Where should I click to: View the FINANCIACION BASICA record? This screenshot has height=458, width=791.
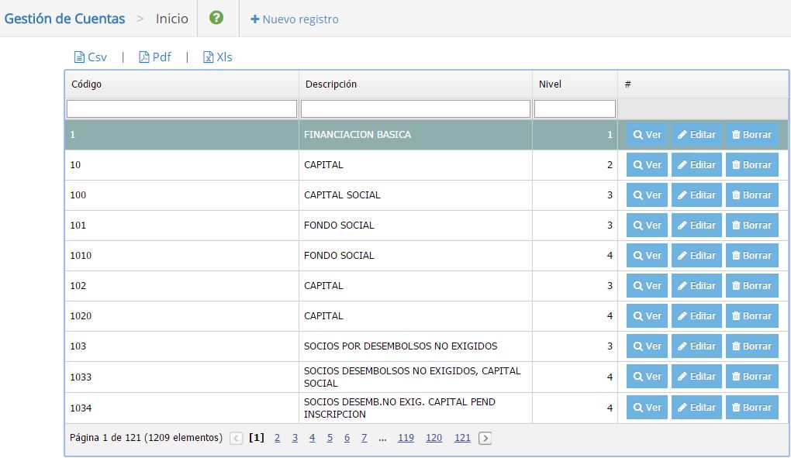click(647, 135)
